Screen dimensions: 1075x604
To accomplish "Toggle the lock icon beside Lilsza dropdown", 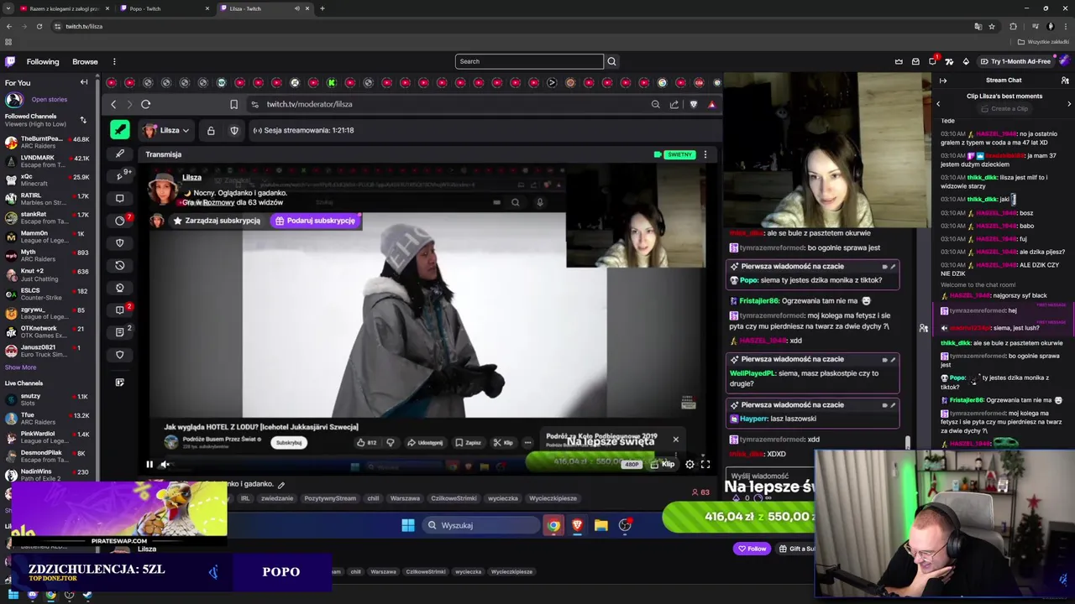I will tap(211, 130).
